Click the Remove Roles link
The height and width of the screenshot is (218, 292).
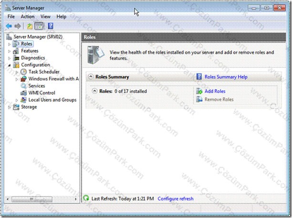(x=219, y=99)
